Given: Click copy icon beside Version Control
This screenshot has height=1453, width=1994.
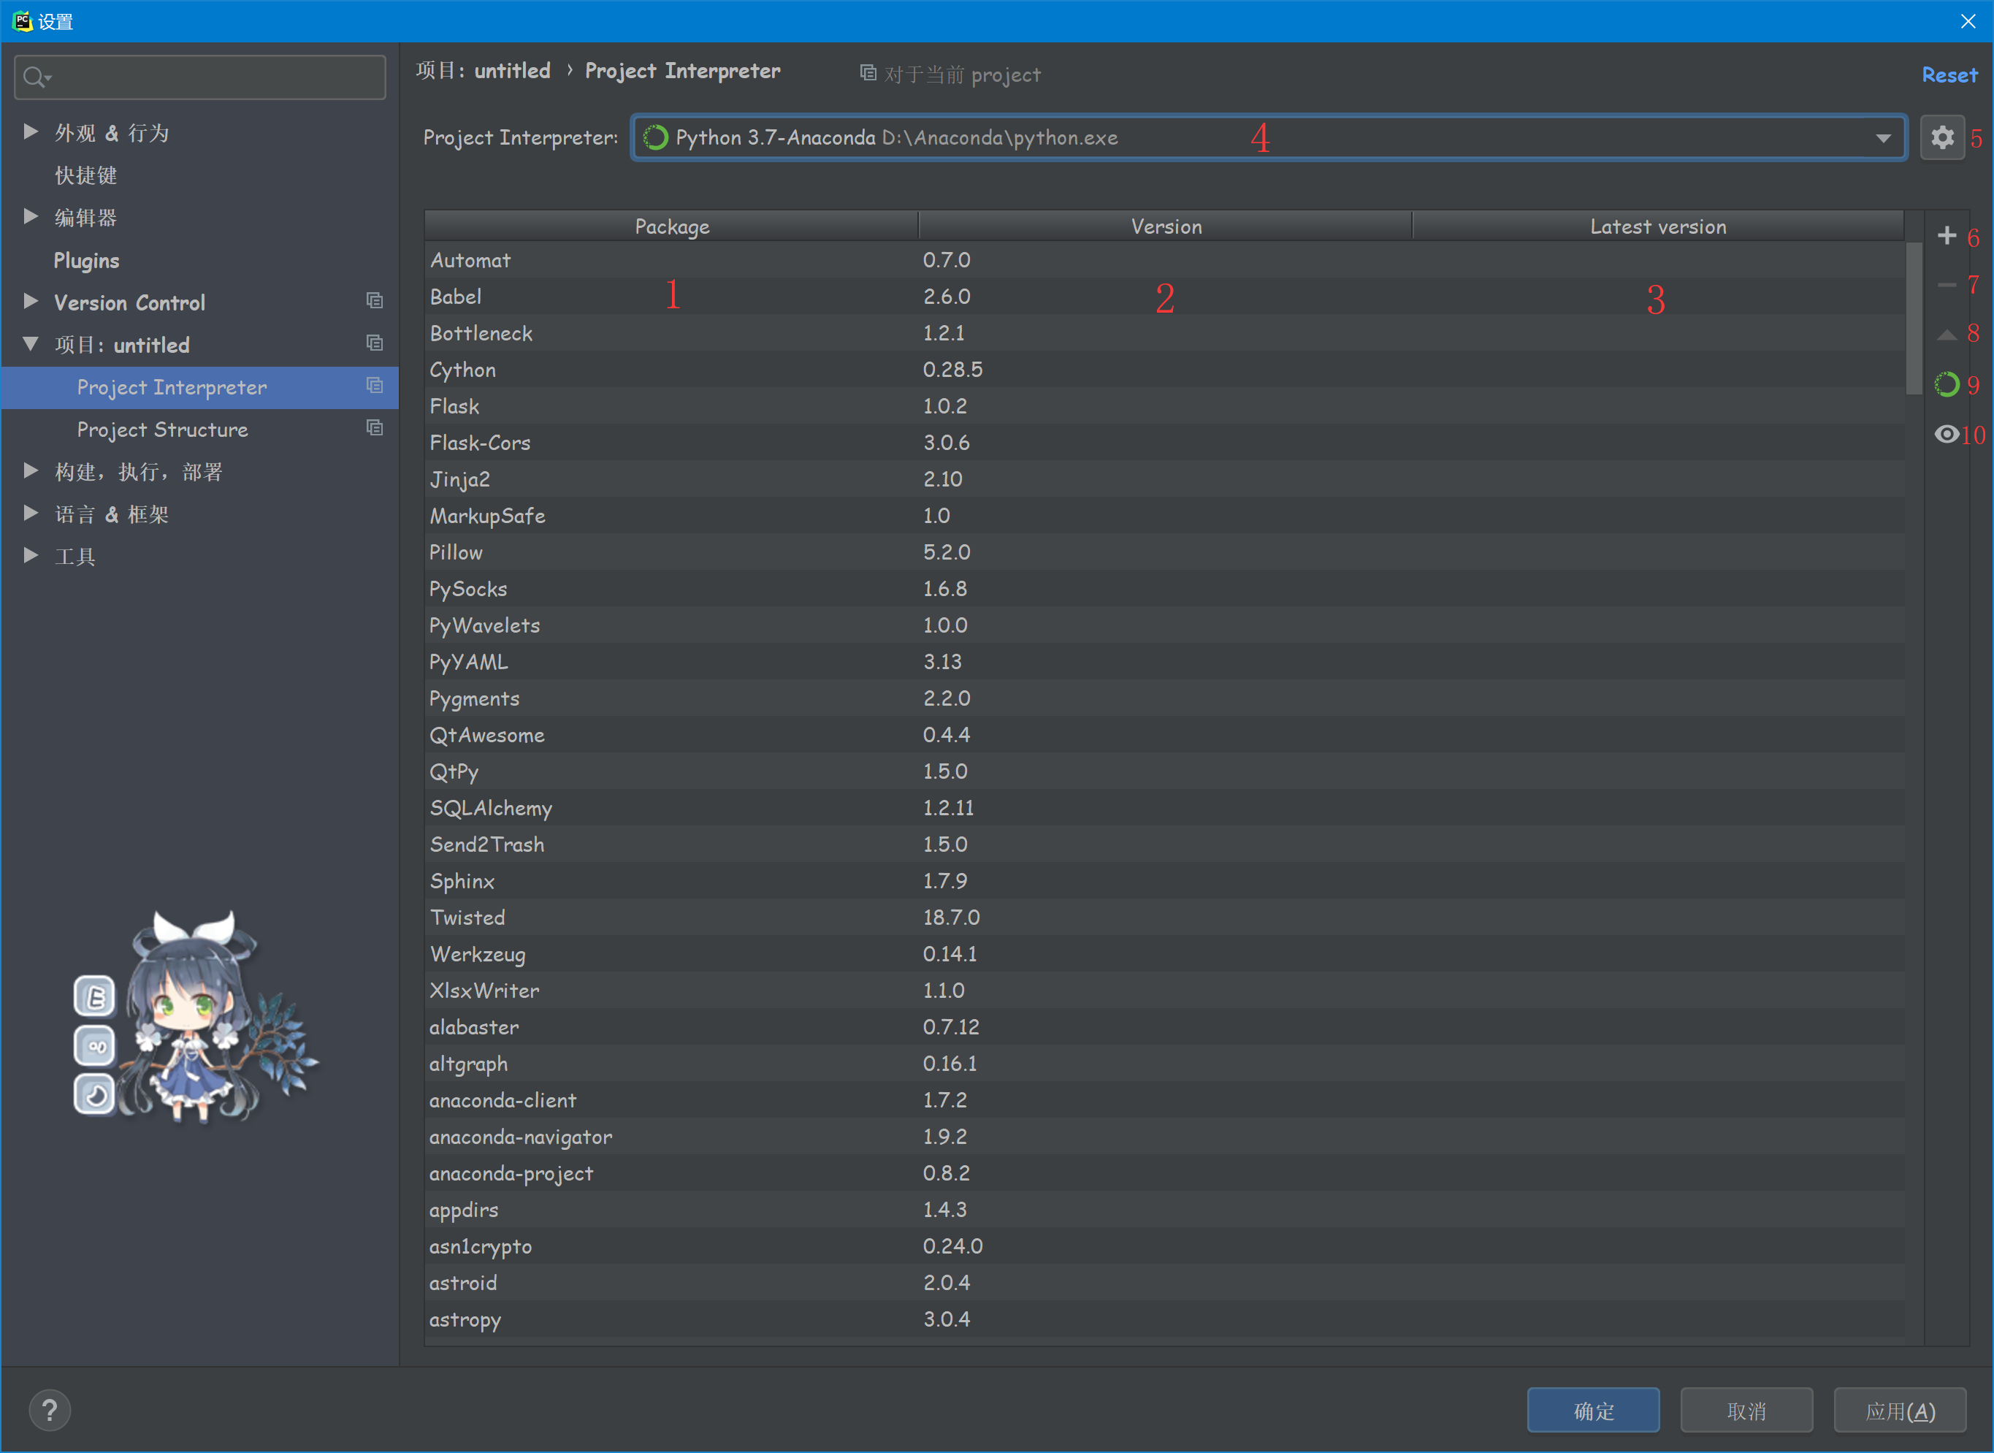Looking at the screenshot, I should [x=375, y=301].
